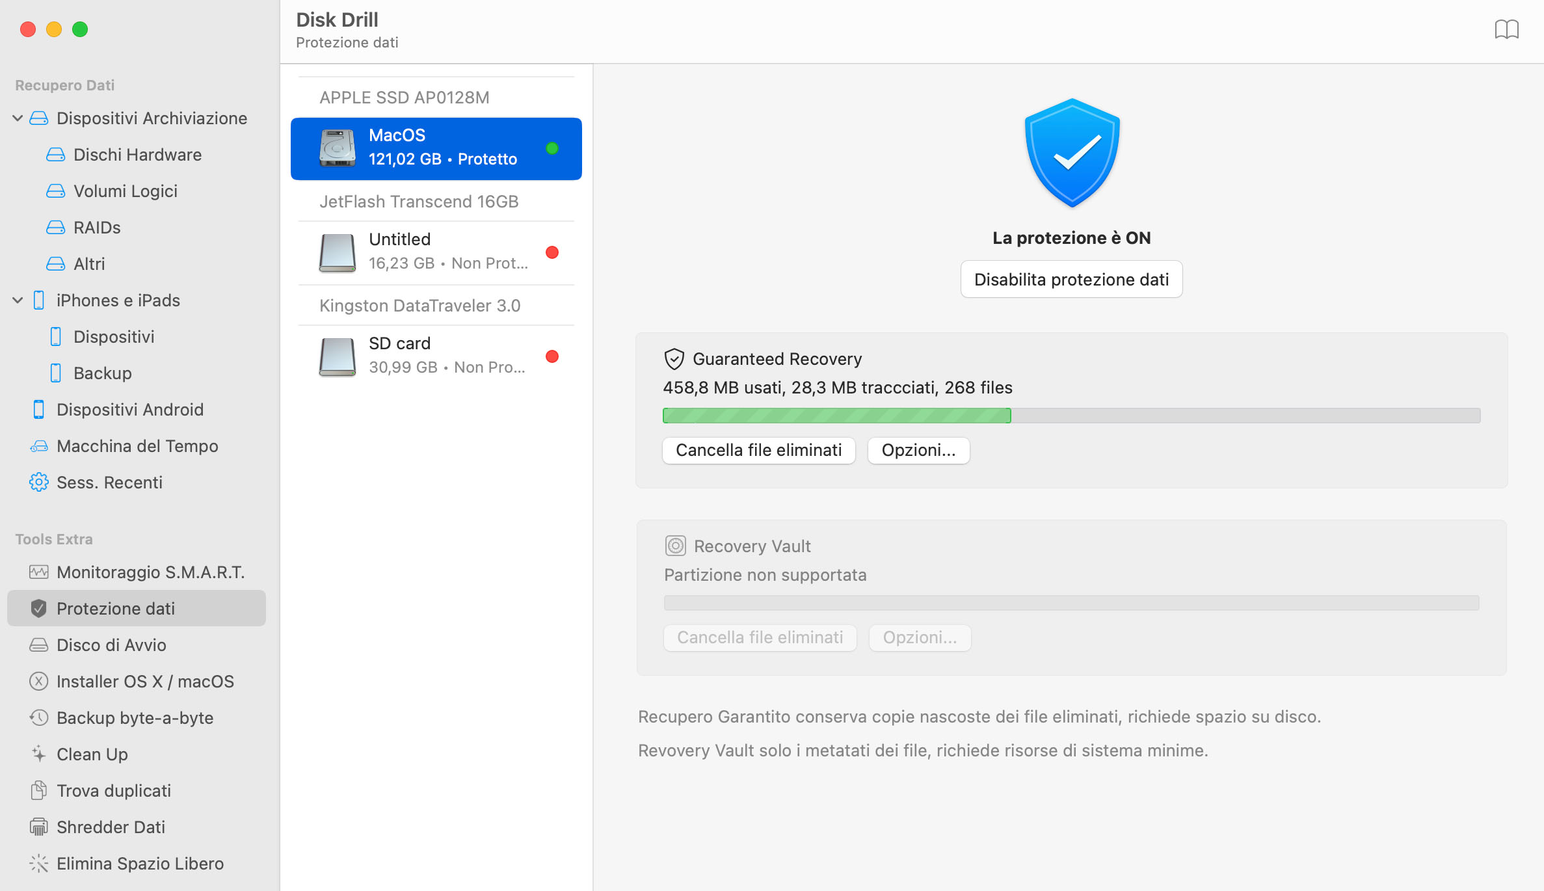The image size is (1544, 891).
Task: Select Tools Extra menu section
Action: (54, 539)
